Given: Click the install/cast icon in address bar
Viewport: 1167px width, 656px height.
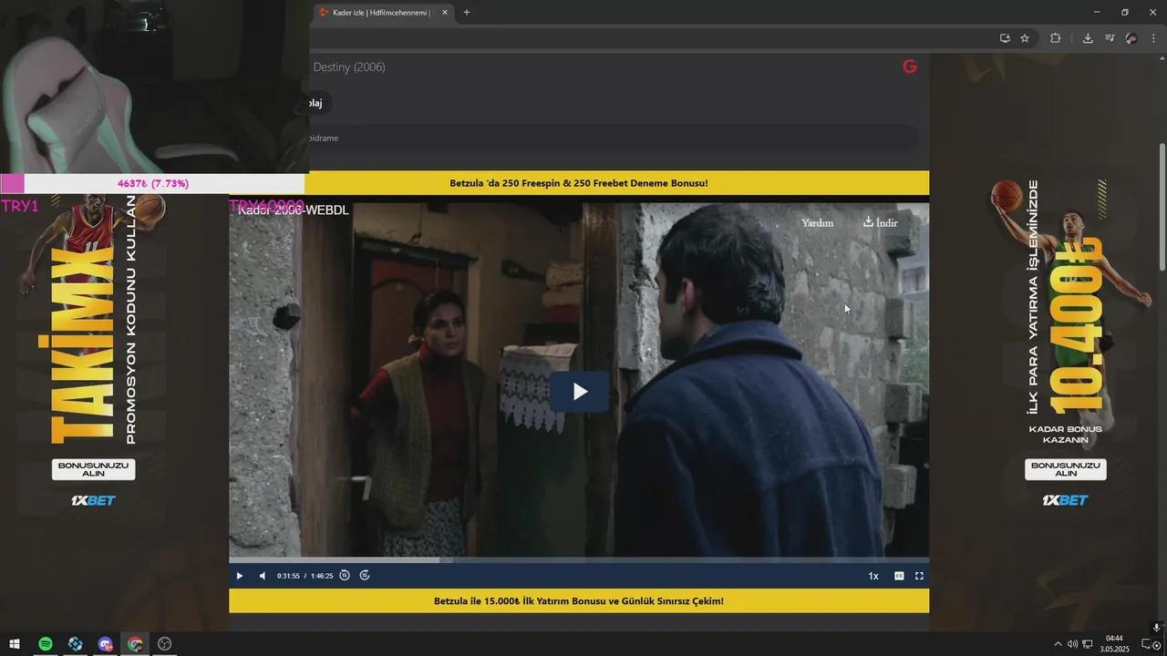Looking at the screenshot, I should pos(1005,38).
